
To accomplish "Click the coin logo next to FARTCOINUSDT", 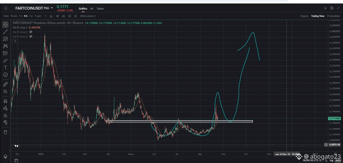I will coord(12,8).
